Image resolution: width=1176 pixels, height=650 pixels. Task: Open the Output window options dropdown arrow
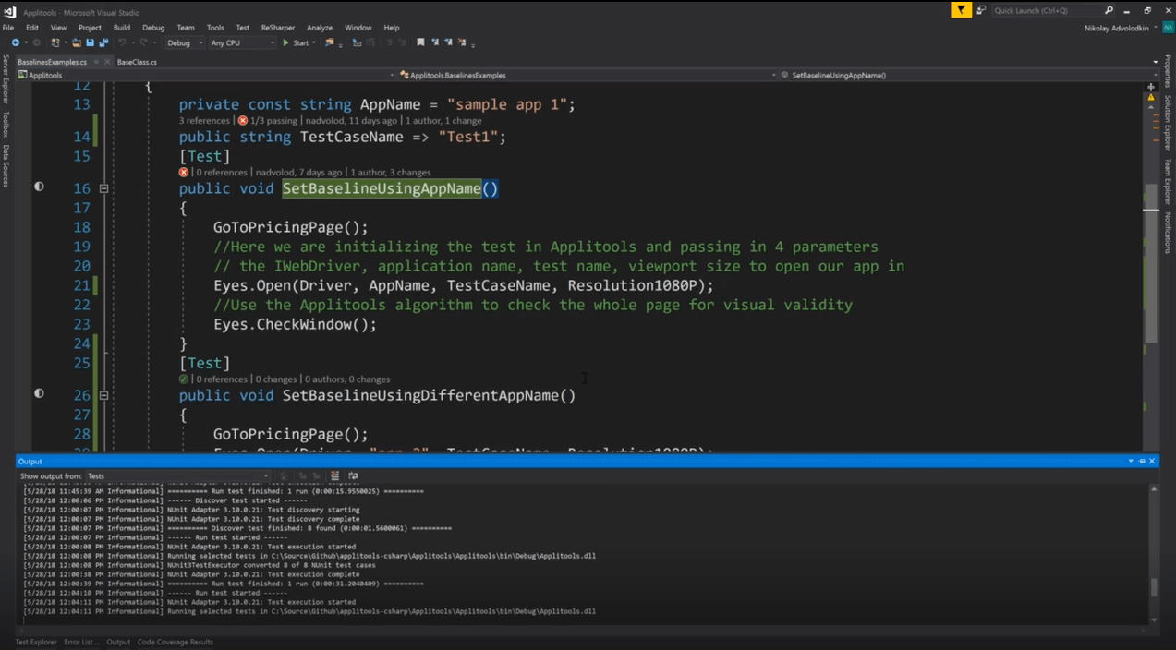pos(1131,461)
